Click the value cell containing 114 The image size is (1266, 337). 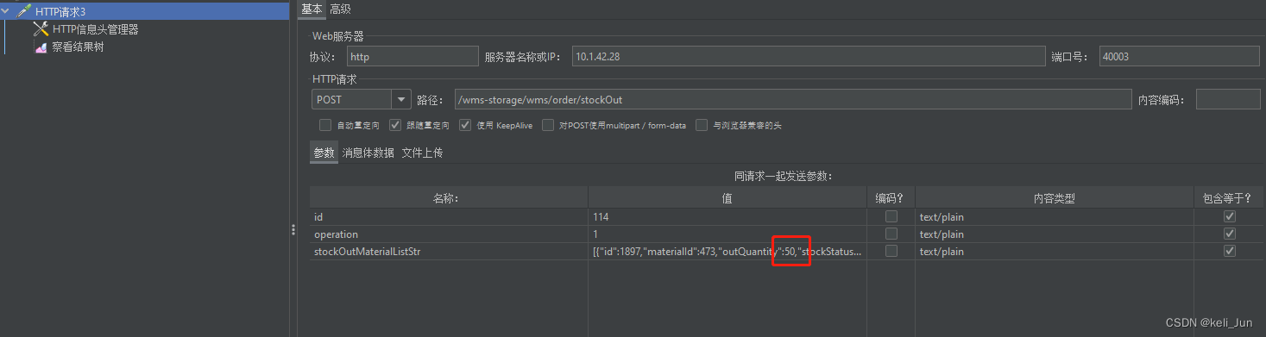(727, 217)
